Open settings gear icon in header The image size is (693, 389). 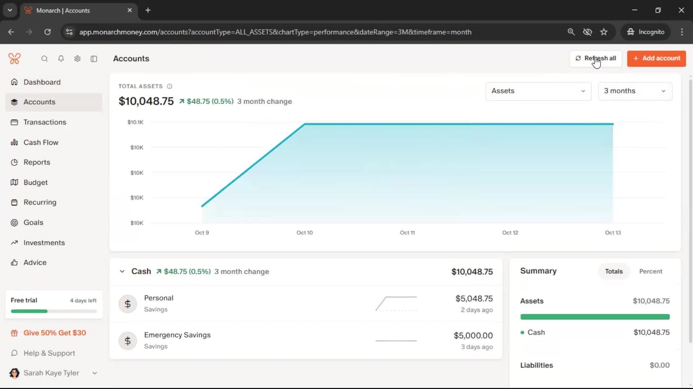point(77,59)
